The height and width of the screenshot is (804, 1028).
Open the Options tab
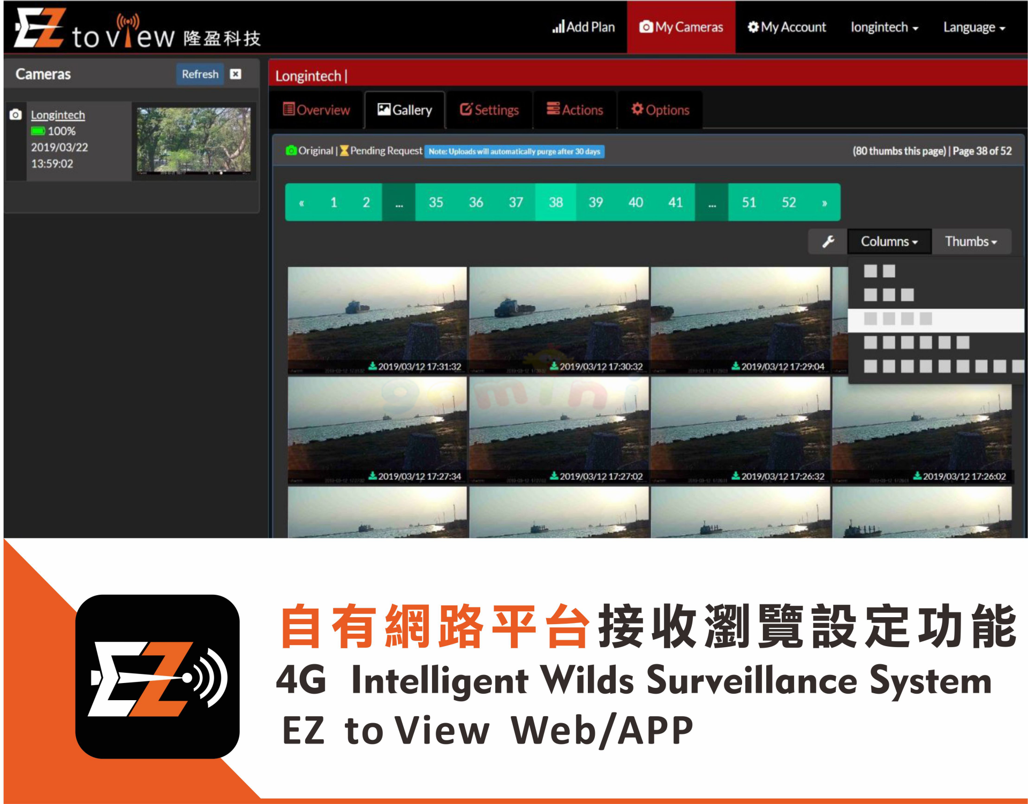pyautogui.click(x=660, y=110)
